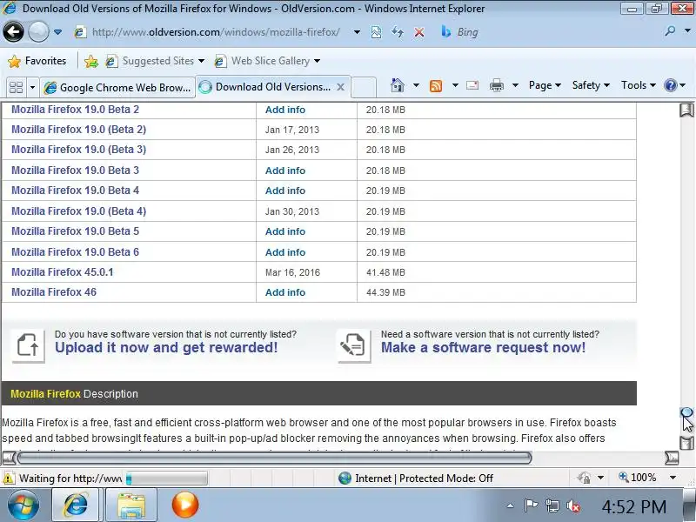696x522 pixels.
Task: Expand the Home button dropdown arrow
Action: (x=416, y=84)
